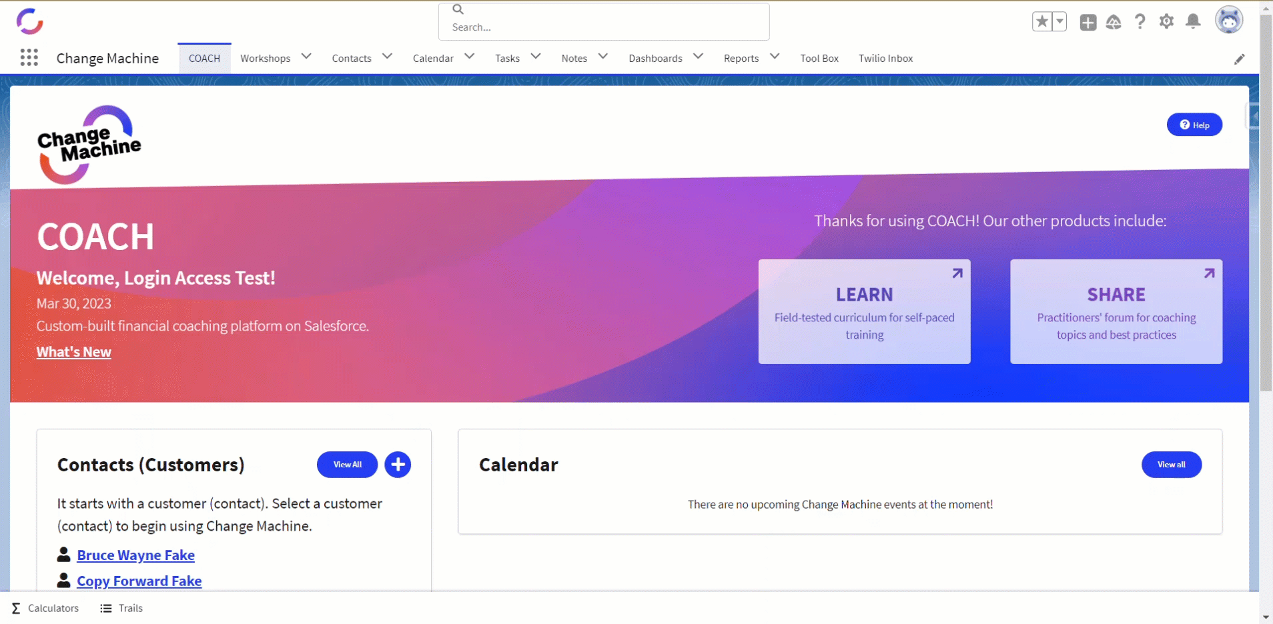The width and height of the screenshot is (1273, 624).
Task: Click the vertical scrollbar thumb
Action: click(1266, 203)
